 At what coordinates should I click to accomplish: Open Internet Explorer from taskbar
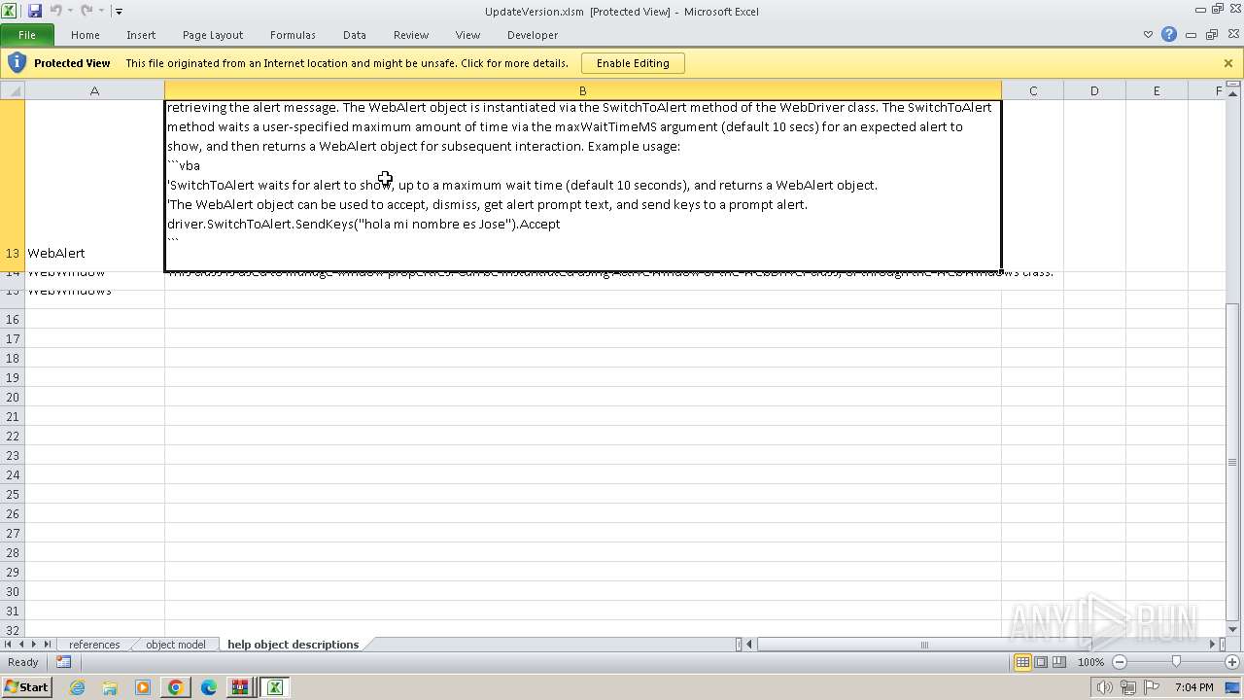tap(77, 687)
